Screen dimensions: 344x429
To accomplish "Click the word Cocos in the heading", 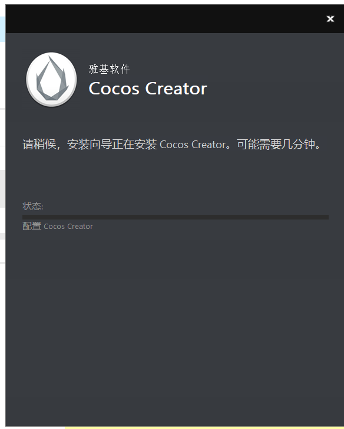I will (114, 89).
